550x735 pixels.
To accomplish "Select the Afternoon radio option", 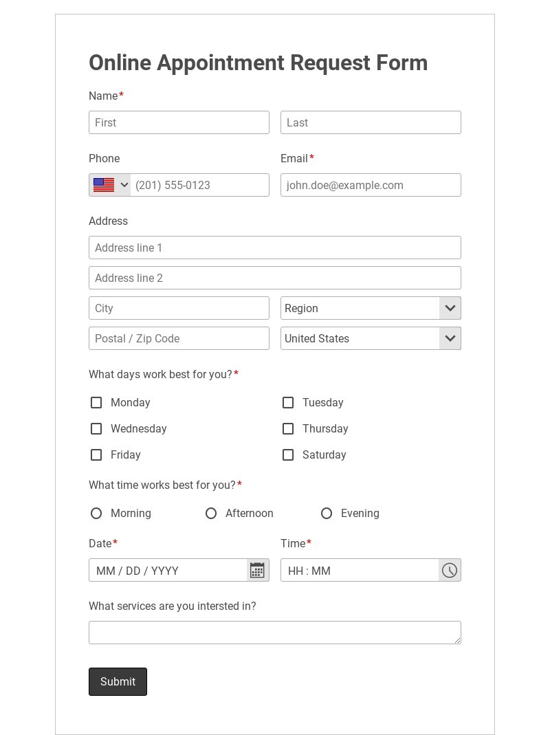I will [211, 513].
